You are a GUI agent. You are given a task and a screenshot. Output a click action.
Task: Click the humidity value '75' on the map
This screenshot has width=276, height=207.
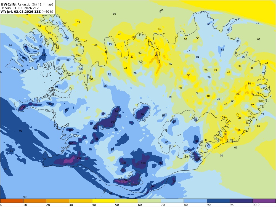(262, 87)
